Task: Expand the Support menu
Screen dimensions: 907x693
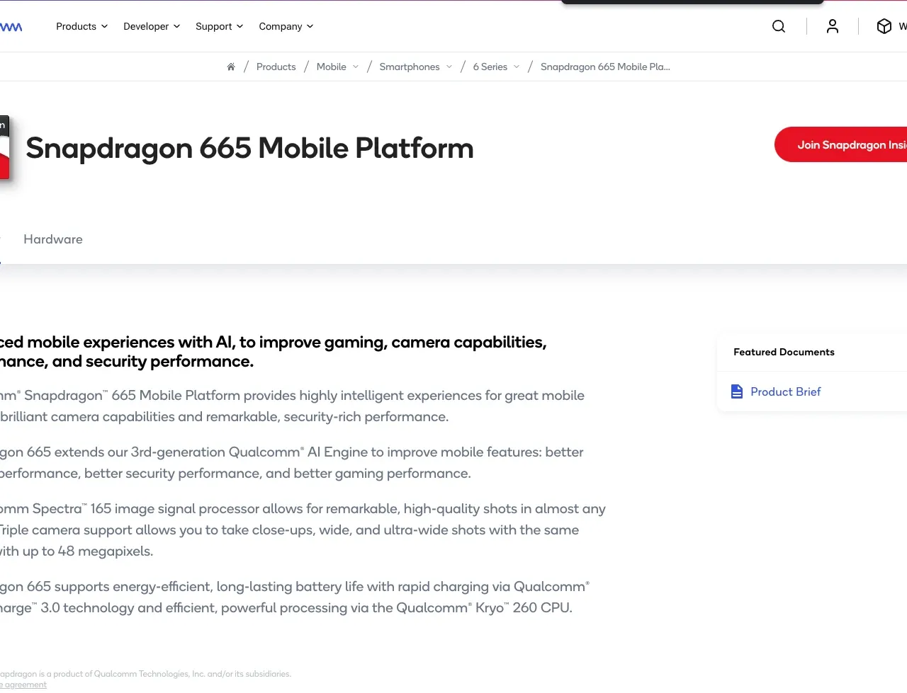Action: 219,26
